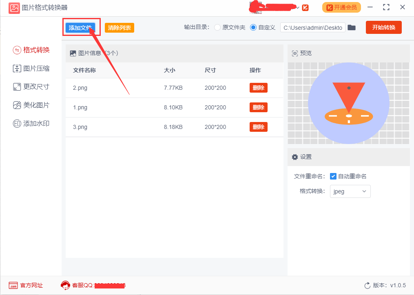Click the 开通会员 membership button

pos(341,7)
